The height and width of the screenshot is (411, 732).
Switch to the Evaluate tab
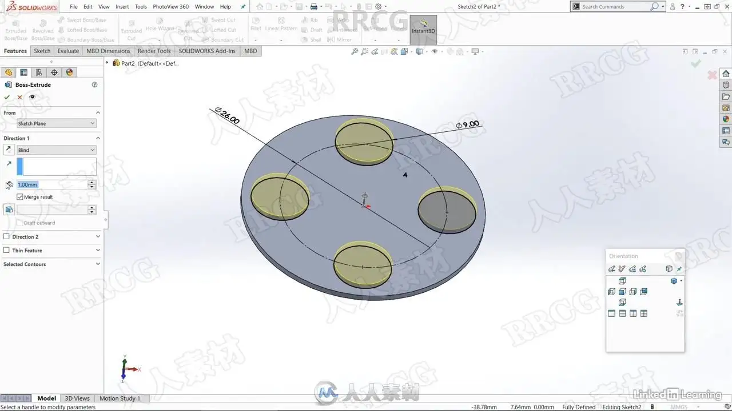coord(68,51)
